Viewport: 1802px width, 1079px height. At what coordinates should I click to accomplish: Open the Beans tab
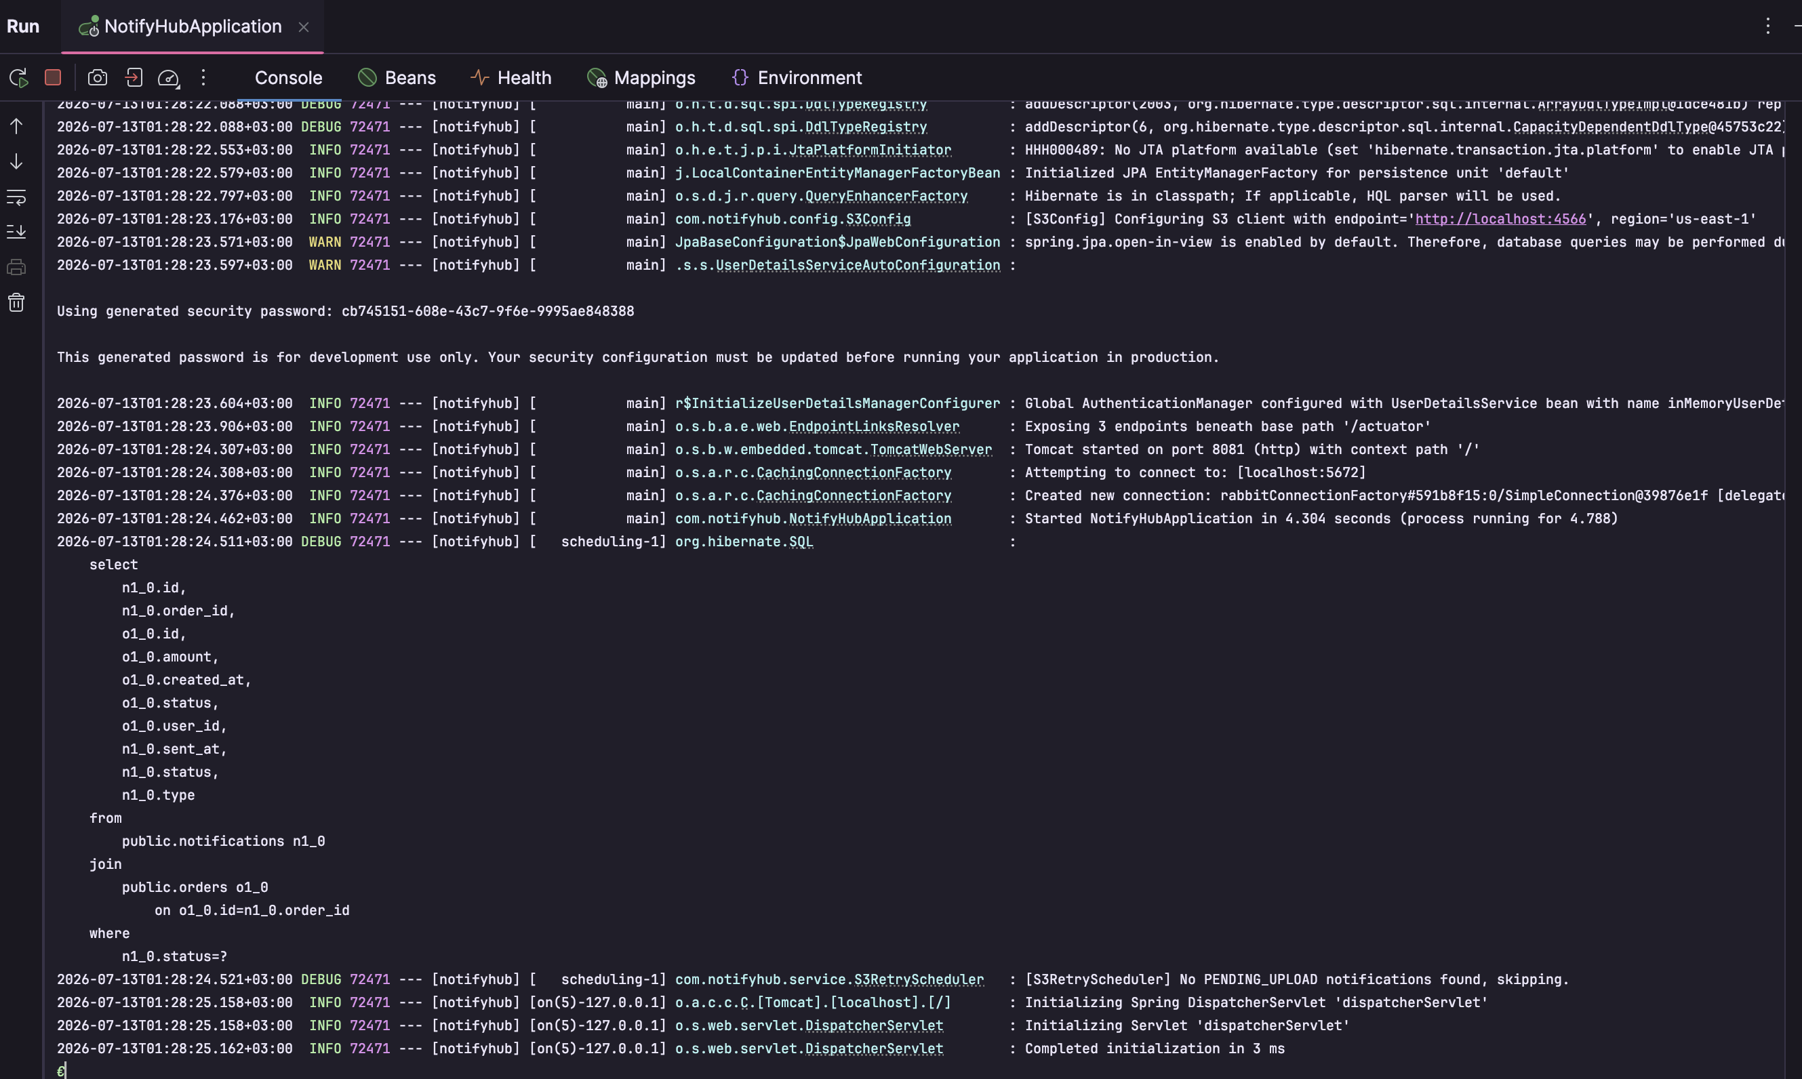click(397, 78)
